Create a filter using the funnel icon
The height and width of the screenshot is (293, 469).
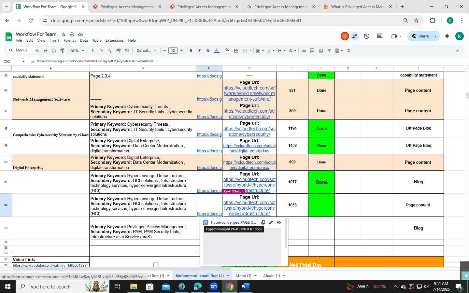coord(329,50)
